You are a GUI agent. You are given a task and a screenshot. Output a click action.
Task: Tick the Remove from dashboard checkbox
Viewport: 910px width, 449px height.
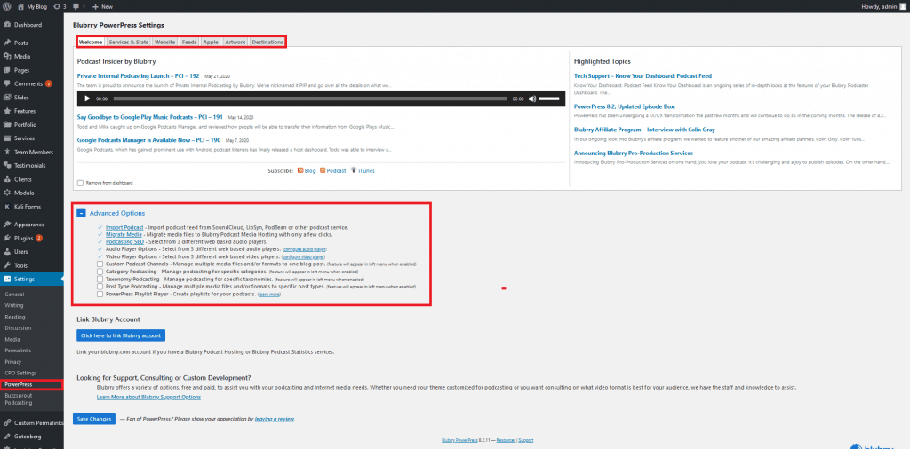coord(80,183)
